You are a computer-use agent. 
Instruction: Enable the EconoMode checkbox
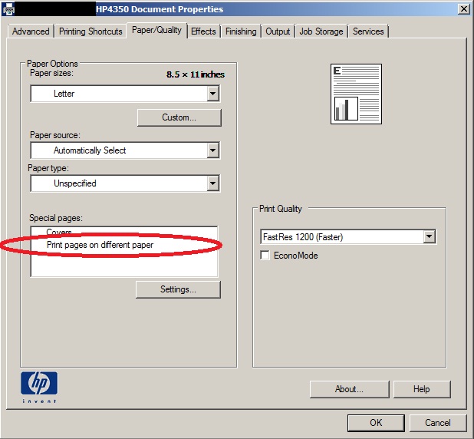coord(265,255)
